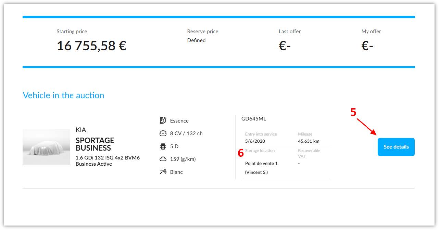Click the My offer label

click(371, 31)
